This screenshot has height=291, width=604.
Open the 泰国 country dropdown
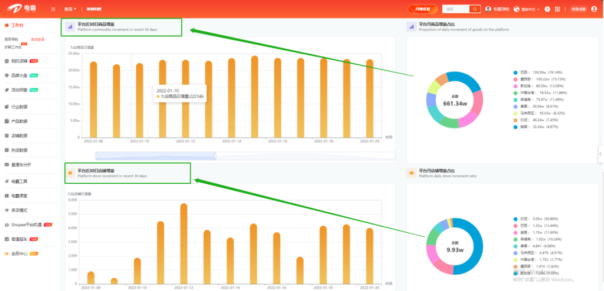pos(70,9)
